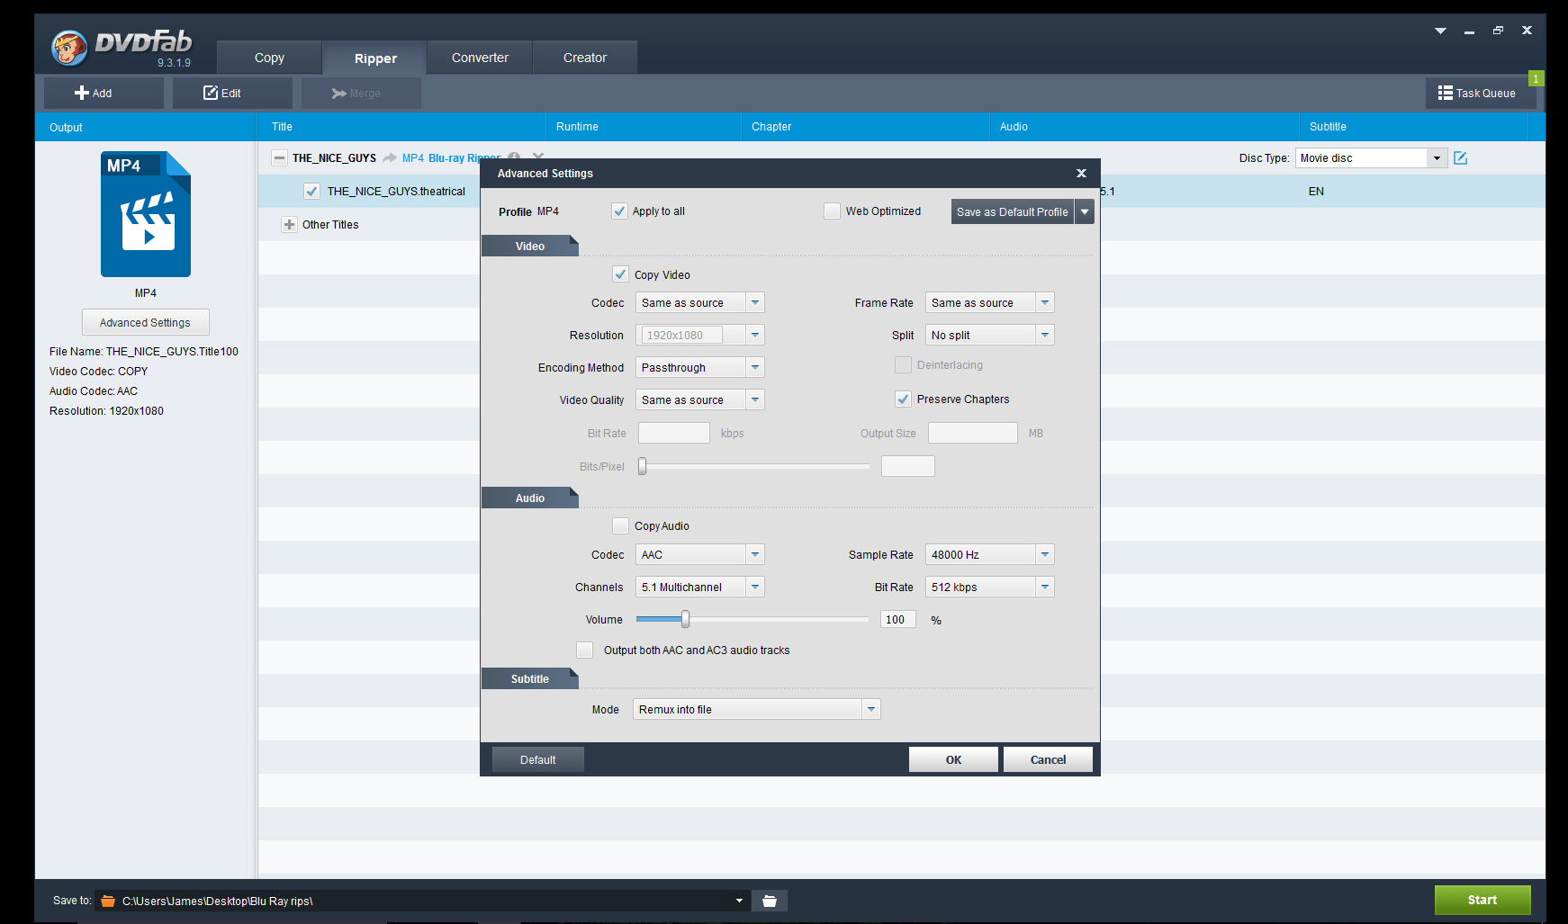Click the Default button
The height and width of the screenshot is (924, 1568).
tap(538, 760)
